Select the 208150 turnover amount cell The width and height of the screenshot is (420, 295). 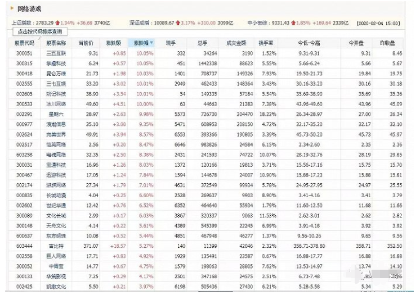coord(245,124)
